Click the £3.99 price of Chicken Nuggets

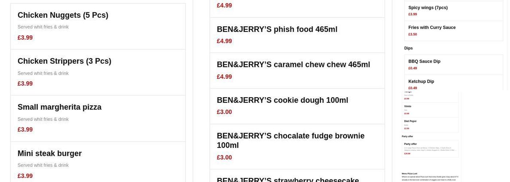pos(25,37)
